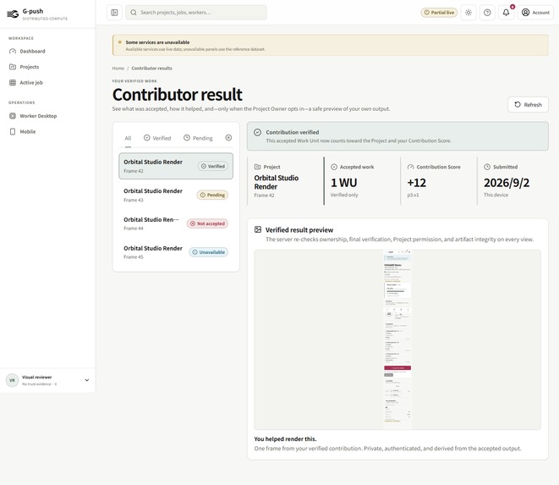Click the +12 contribution score value
Viewport: 559px width, 485px height.
tap(416, 183)
